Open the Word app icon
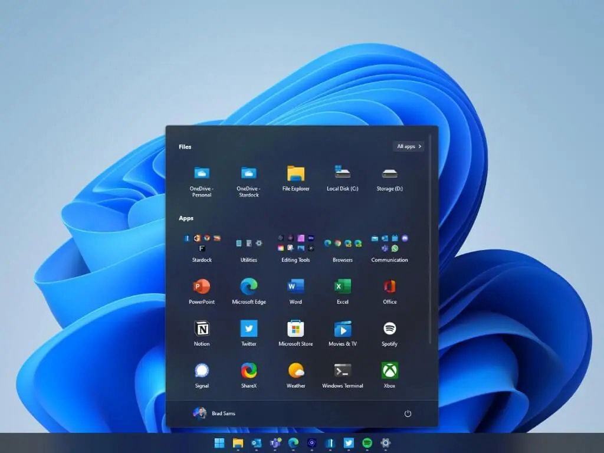The image size is (604, 453). pos(296,287)
